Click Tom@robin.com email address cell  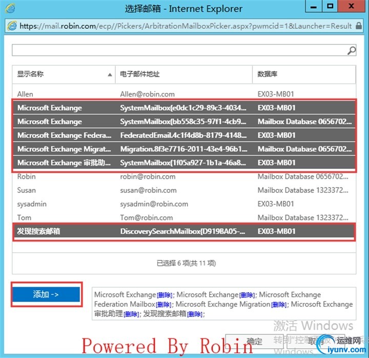147,217
